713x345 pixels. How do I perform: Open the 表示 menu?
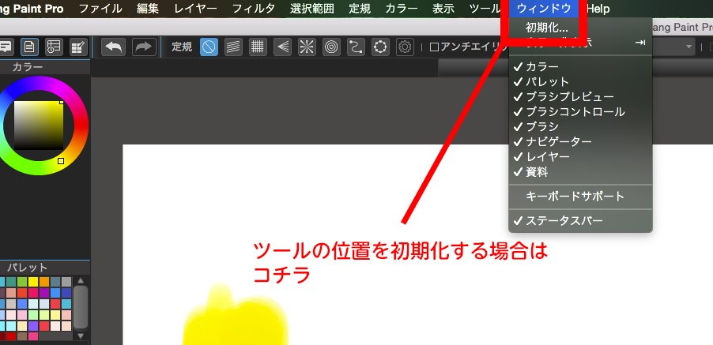click(443, 9)
